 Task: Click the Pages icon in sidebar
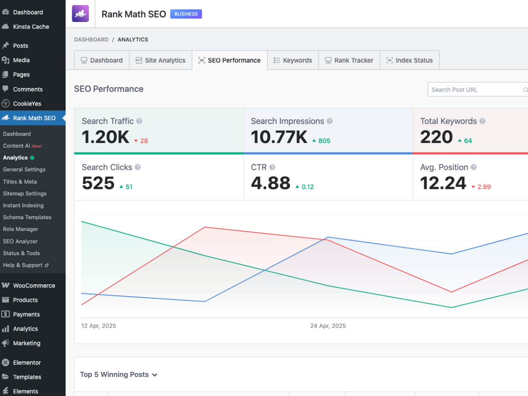click(5, 74)
